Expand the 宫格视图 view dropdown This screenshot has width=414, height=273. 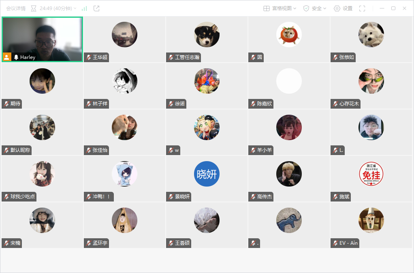pos(294,8)
